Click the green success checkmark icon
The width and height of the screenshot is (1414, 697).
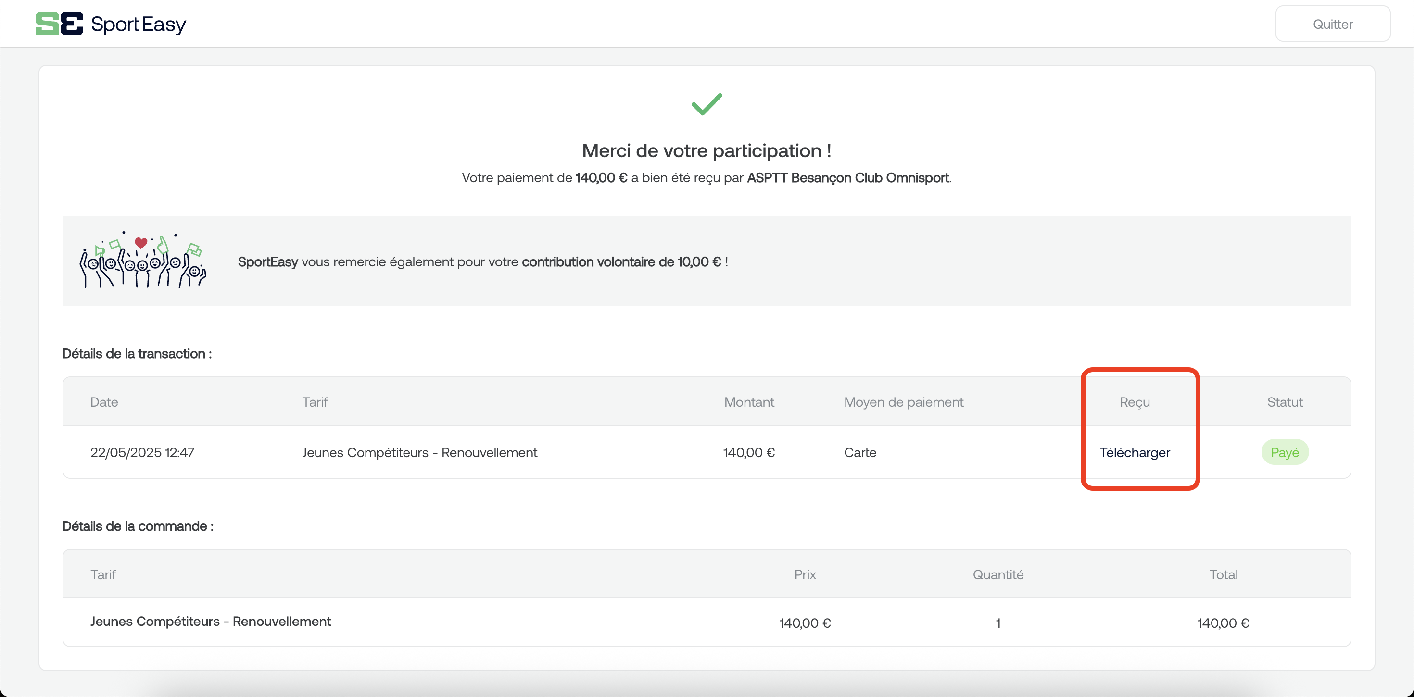coord(707,104)
